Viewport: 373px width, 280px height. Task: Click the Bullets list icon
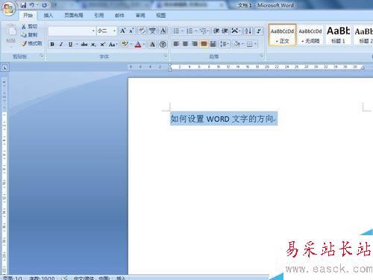(x=176, y=31)
